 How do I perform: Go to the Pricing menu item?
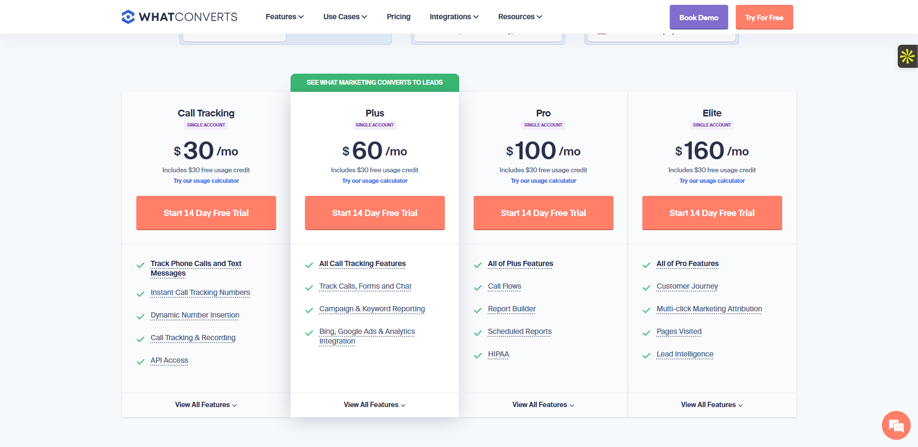(x=399, y=17)
